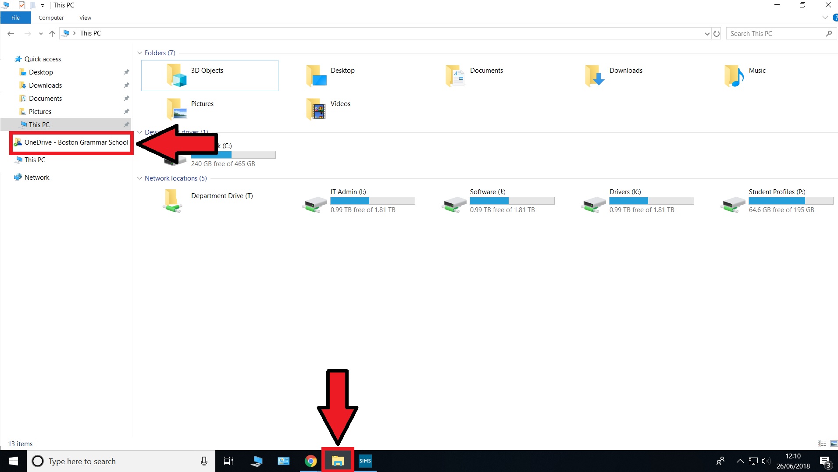Click the C: drive capacity bar
Screen dimensions: 838x472
[x=232, y=154]
